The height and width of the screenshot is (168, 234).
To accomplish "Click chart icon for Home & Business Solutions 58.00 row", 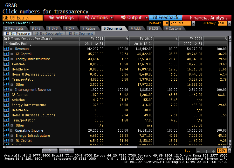I will [x=6, y=115].
